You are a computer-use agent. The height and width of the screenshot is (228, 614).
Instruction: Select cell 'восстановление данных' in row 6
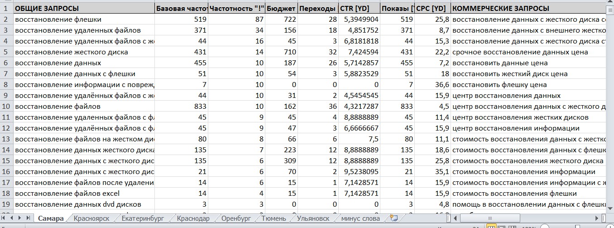coord(84,63)
